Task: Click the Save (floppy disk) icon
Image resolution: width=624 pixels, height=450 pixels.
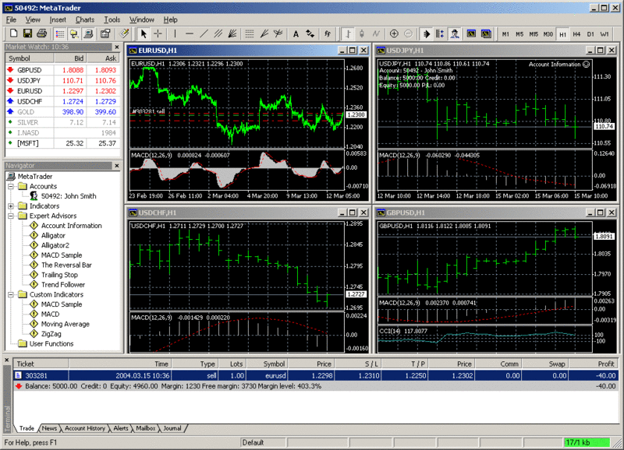Action: coord(27,33)
